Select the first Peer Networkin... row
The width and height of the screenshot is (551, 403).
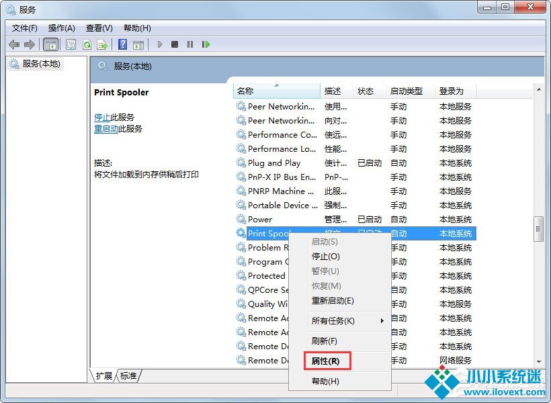tap(355, 107)
